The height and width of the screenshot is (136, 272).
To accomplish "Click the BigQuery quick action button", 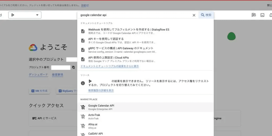I will [67, 91].
